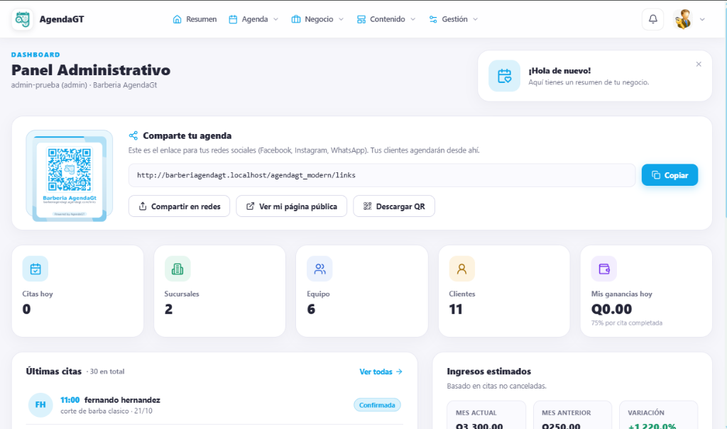Click the Q0.00 earnings value

[x=611, y=309]
